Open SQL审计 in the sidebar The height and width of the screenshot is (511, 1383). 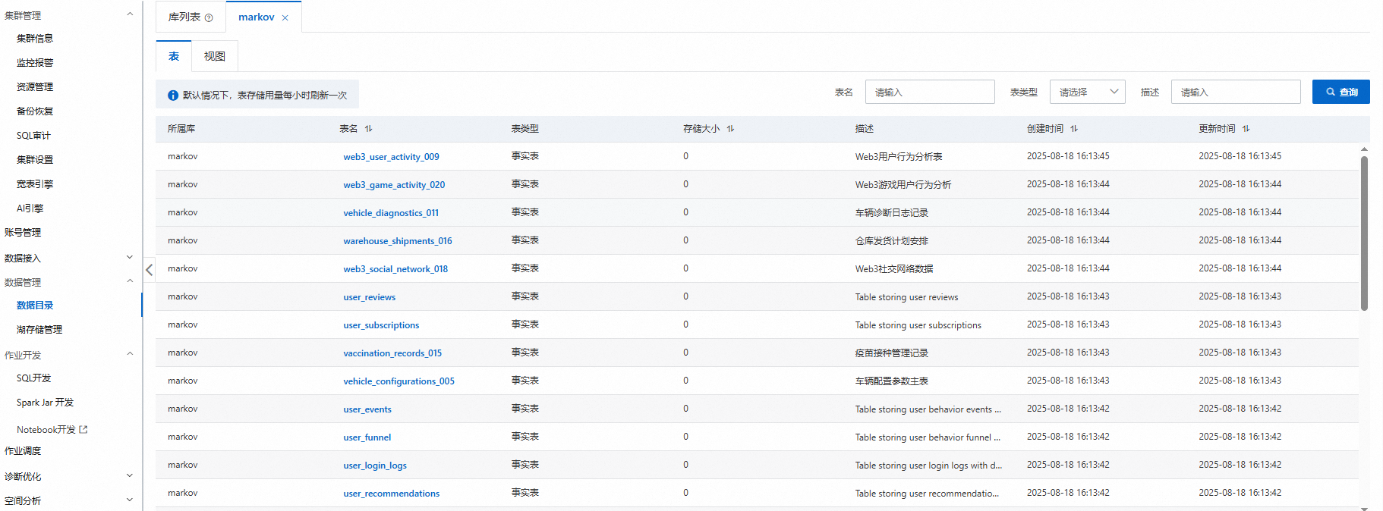pos(33,136)
